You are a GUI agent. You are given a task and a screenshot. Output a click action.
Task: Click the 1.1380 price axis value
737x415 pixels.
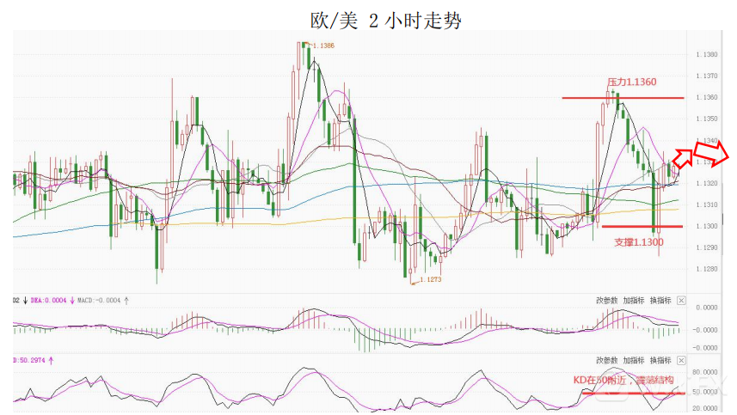click(707, 54)
